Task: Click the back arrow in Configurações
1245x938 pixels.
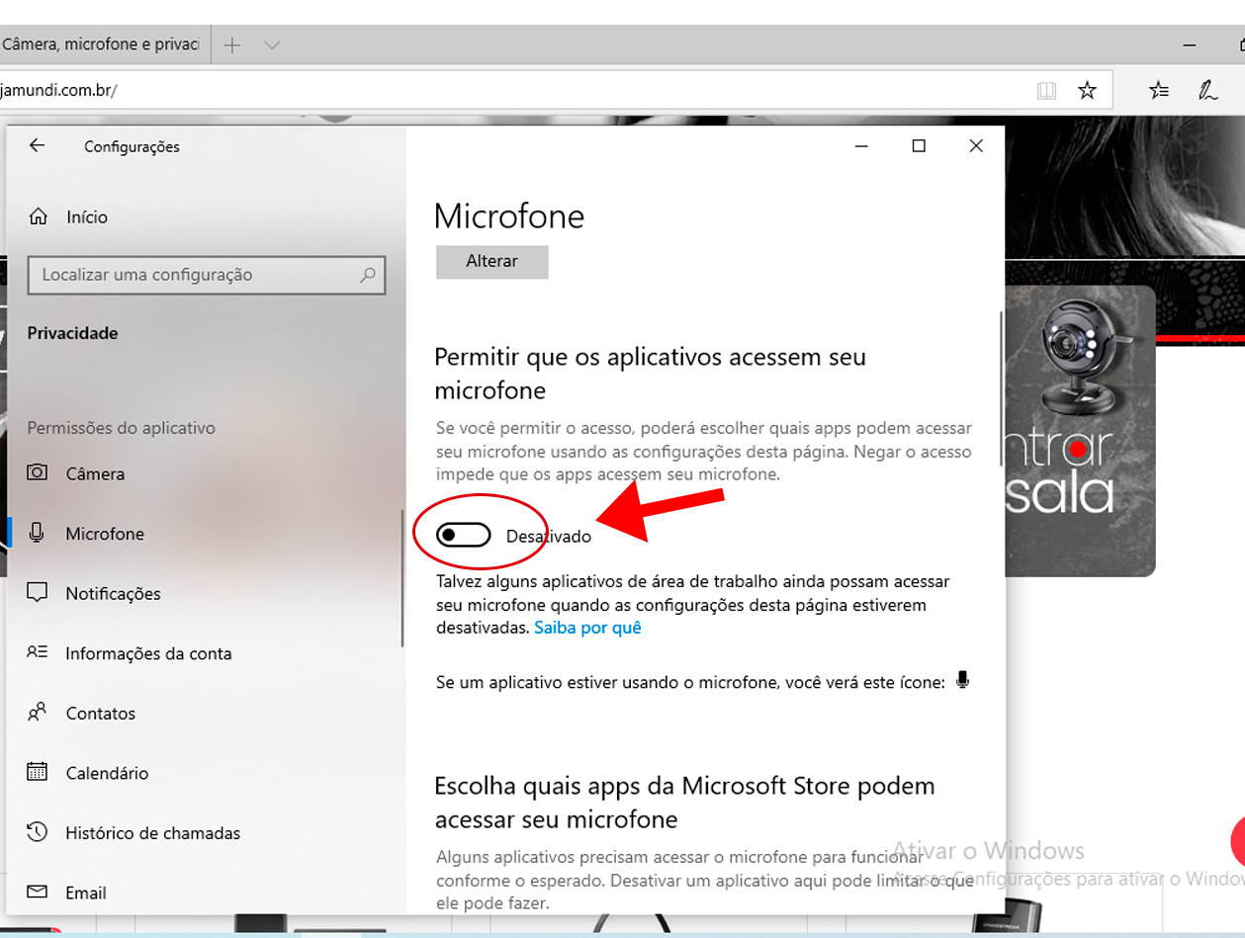Action: pos(37,145)
